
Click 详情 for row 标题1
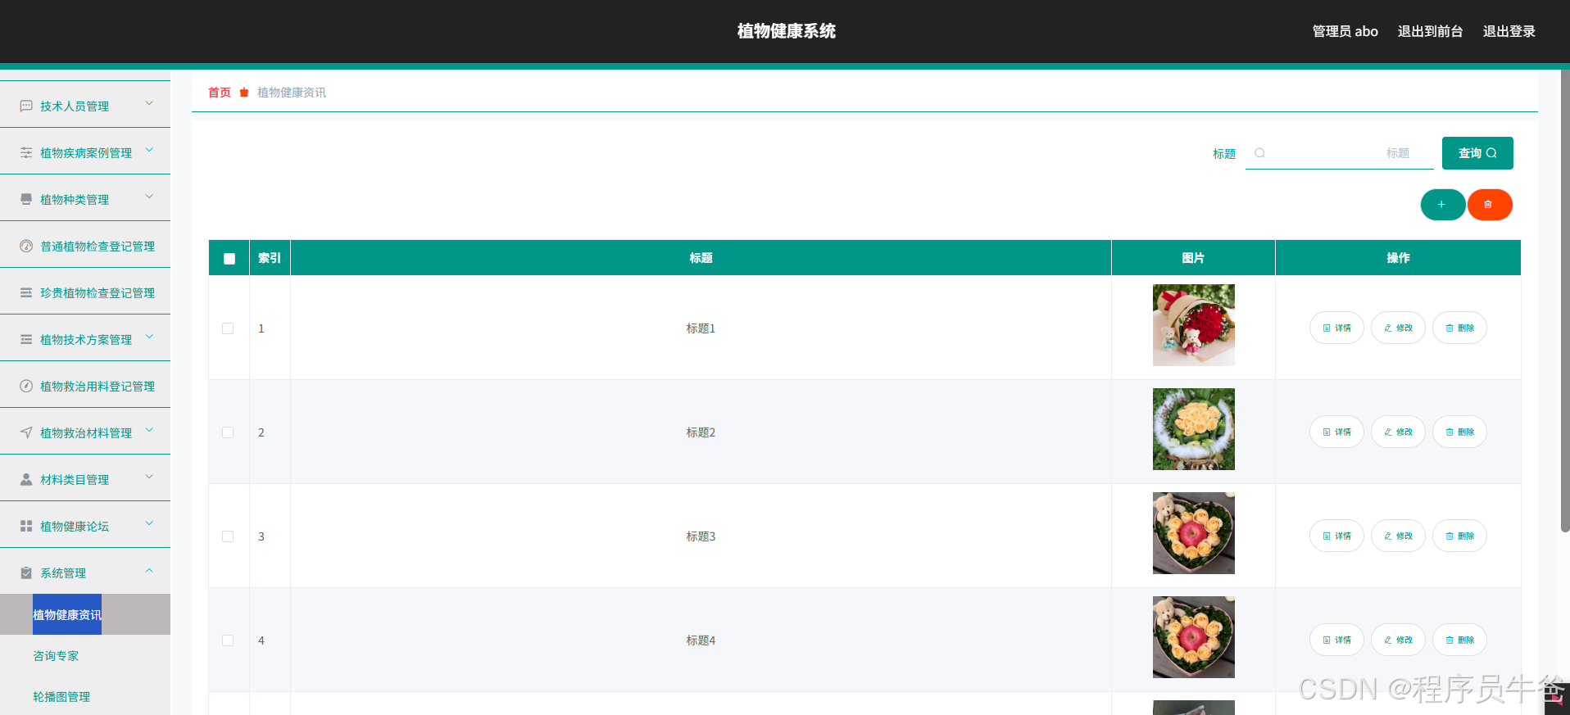[1336, 328]
